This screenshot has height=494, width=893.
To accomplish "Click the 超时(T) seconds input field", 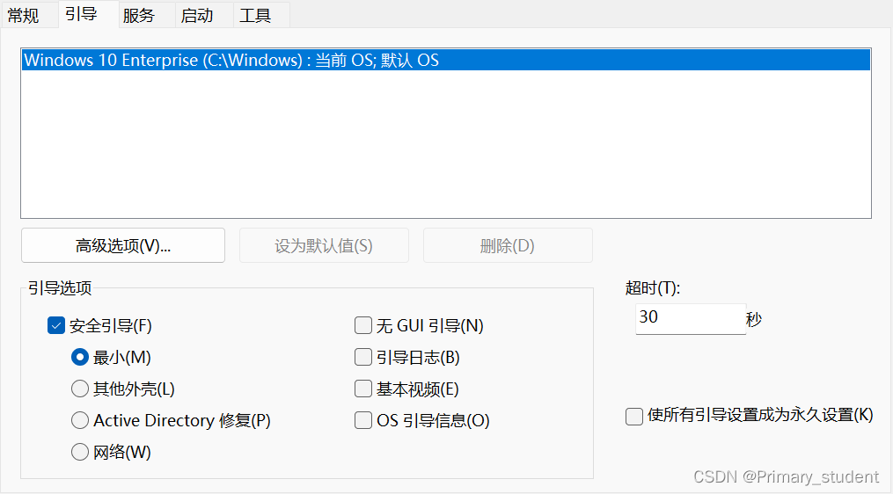I will (691, 319).
